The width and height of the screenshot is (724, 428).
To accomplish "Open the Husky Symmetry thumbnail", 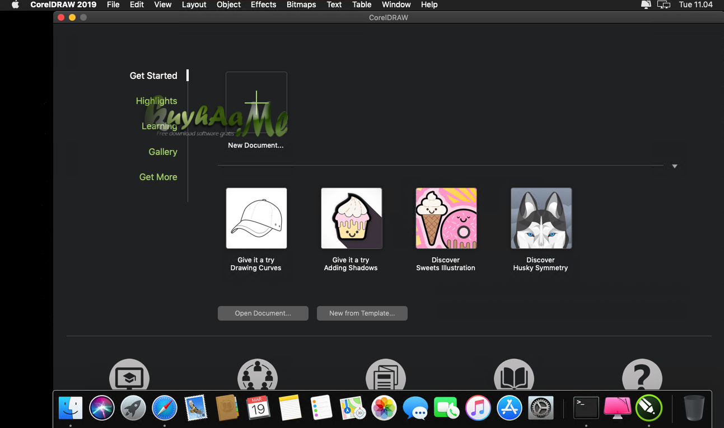I will click(541, 218).
